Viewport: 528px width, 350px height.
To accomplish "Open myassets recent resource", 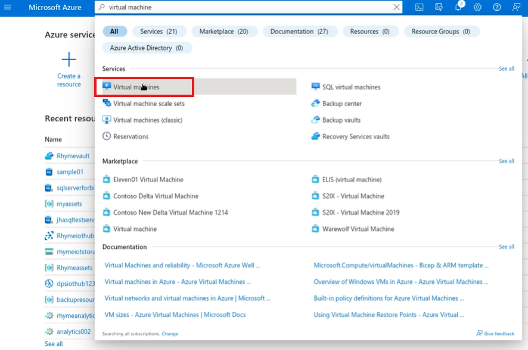I will (69, 204).
